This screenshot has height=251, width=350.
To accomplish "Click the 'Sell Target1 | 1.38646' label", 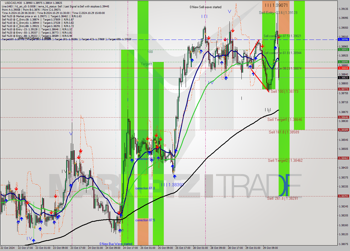I will [x=285, y=119].
